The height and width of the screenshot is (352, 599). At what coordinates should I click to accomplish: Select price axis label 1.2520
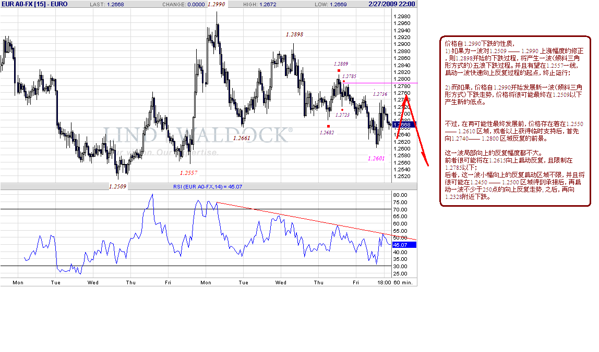pos(402,177)
